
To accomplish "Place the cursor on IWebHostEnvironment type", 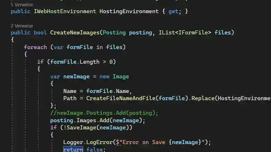I will pyautogui.click(x=65, y=11).
